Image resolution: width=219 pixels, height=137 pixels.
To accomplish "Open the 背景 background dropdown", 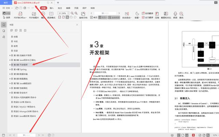I will [137, 15].
